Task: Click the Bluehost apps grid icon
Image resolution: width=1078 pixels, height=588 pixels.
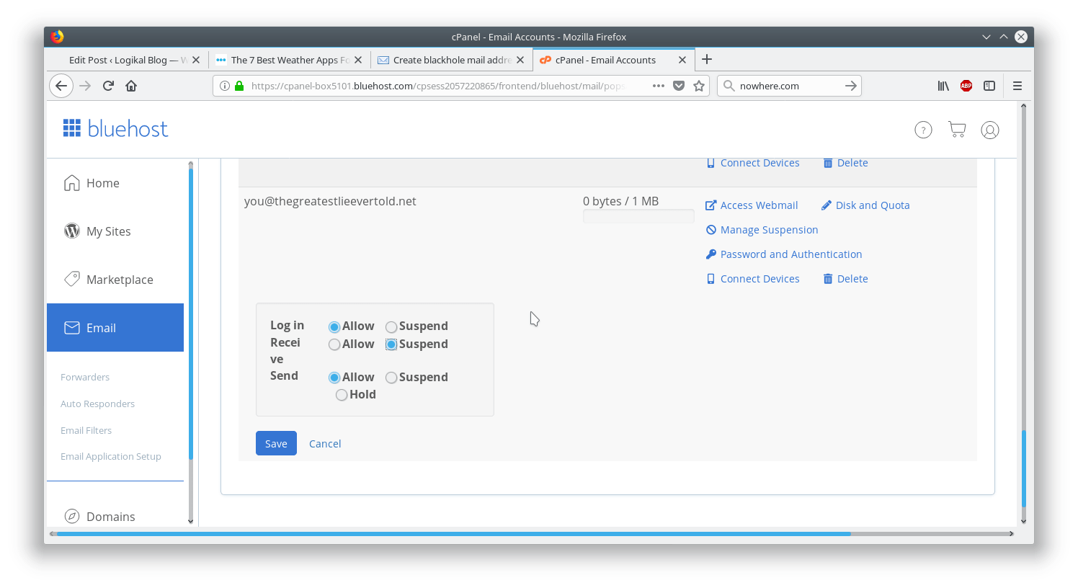Action: pos(72,128)
